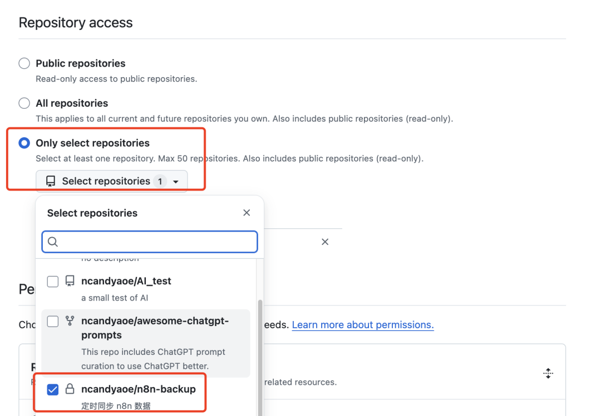Select the ncandyaoe/awesome-chatgpt-prompts list item

click(x=146, y=343)
